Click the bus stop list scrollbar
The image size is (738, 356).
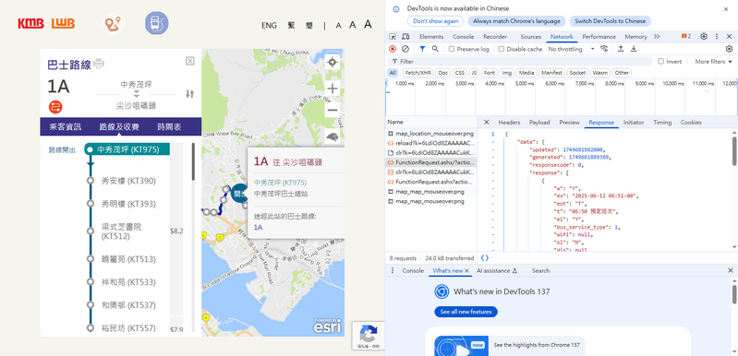(x=193, y=162)
